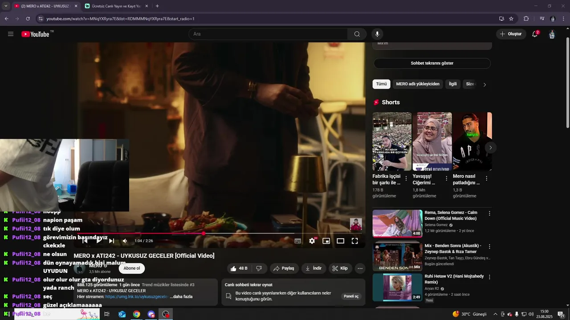Open YouTube notifications bell
This screenshot has height=320, width=570.
pyautogui.click(x=535, y=34)
